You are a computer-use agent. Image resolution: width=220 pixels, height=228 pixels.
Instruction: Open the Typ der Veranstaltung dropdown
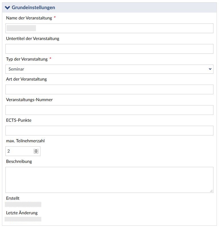coord(109,69)
